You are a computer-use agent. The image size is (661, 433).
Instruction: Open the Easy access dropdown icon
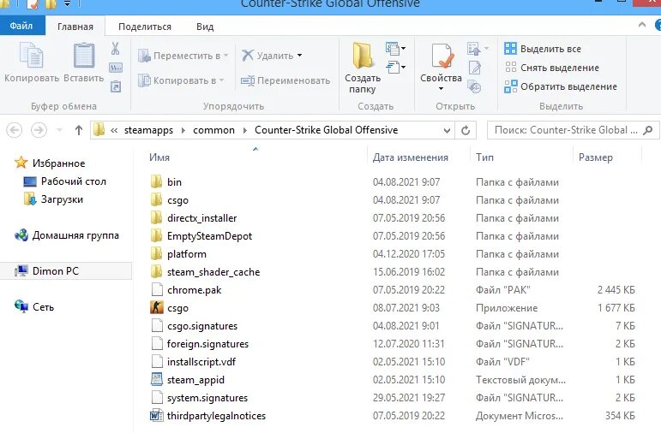(395, 67)
